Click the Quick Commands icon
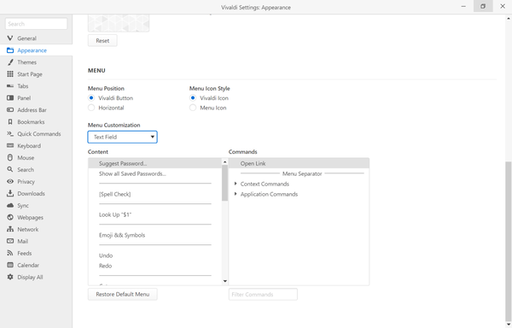This screenshot has width=512, height=328. [10, 133]
